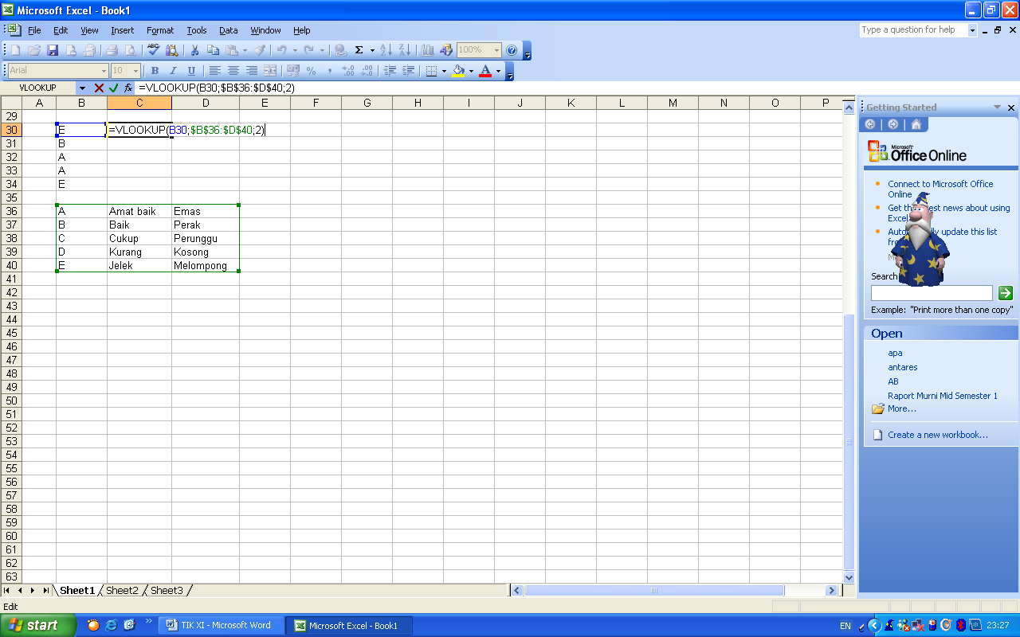Sort descending with the Z-A icon
The width and height of the screenshot is (1020, 637).
pos(405,50)
